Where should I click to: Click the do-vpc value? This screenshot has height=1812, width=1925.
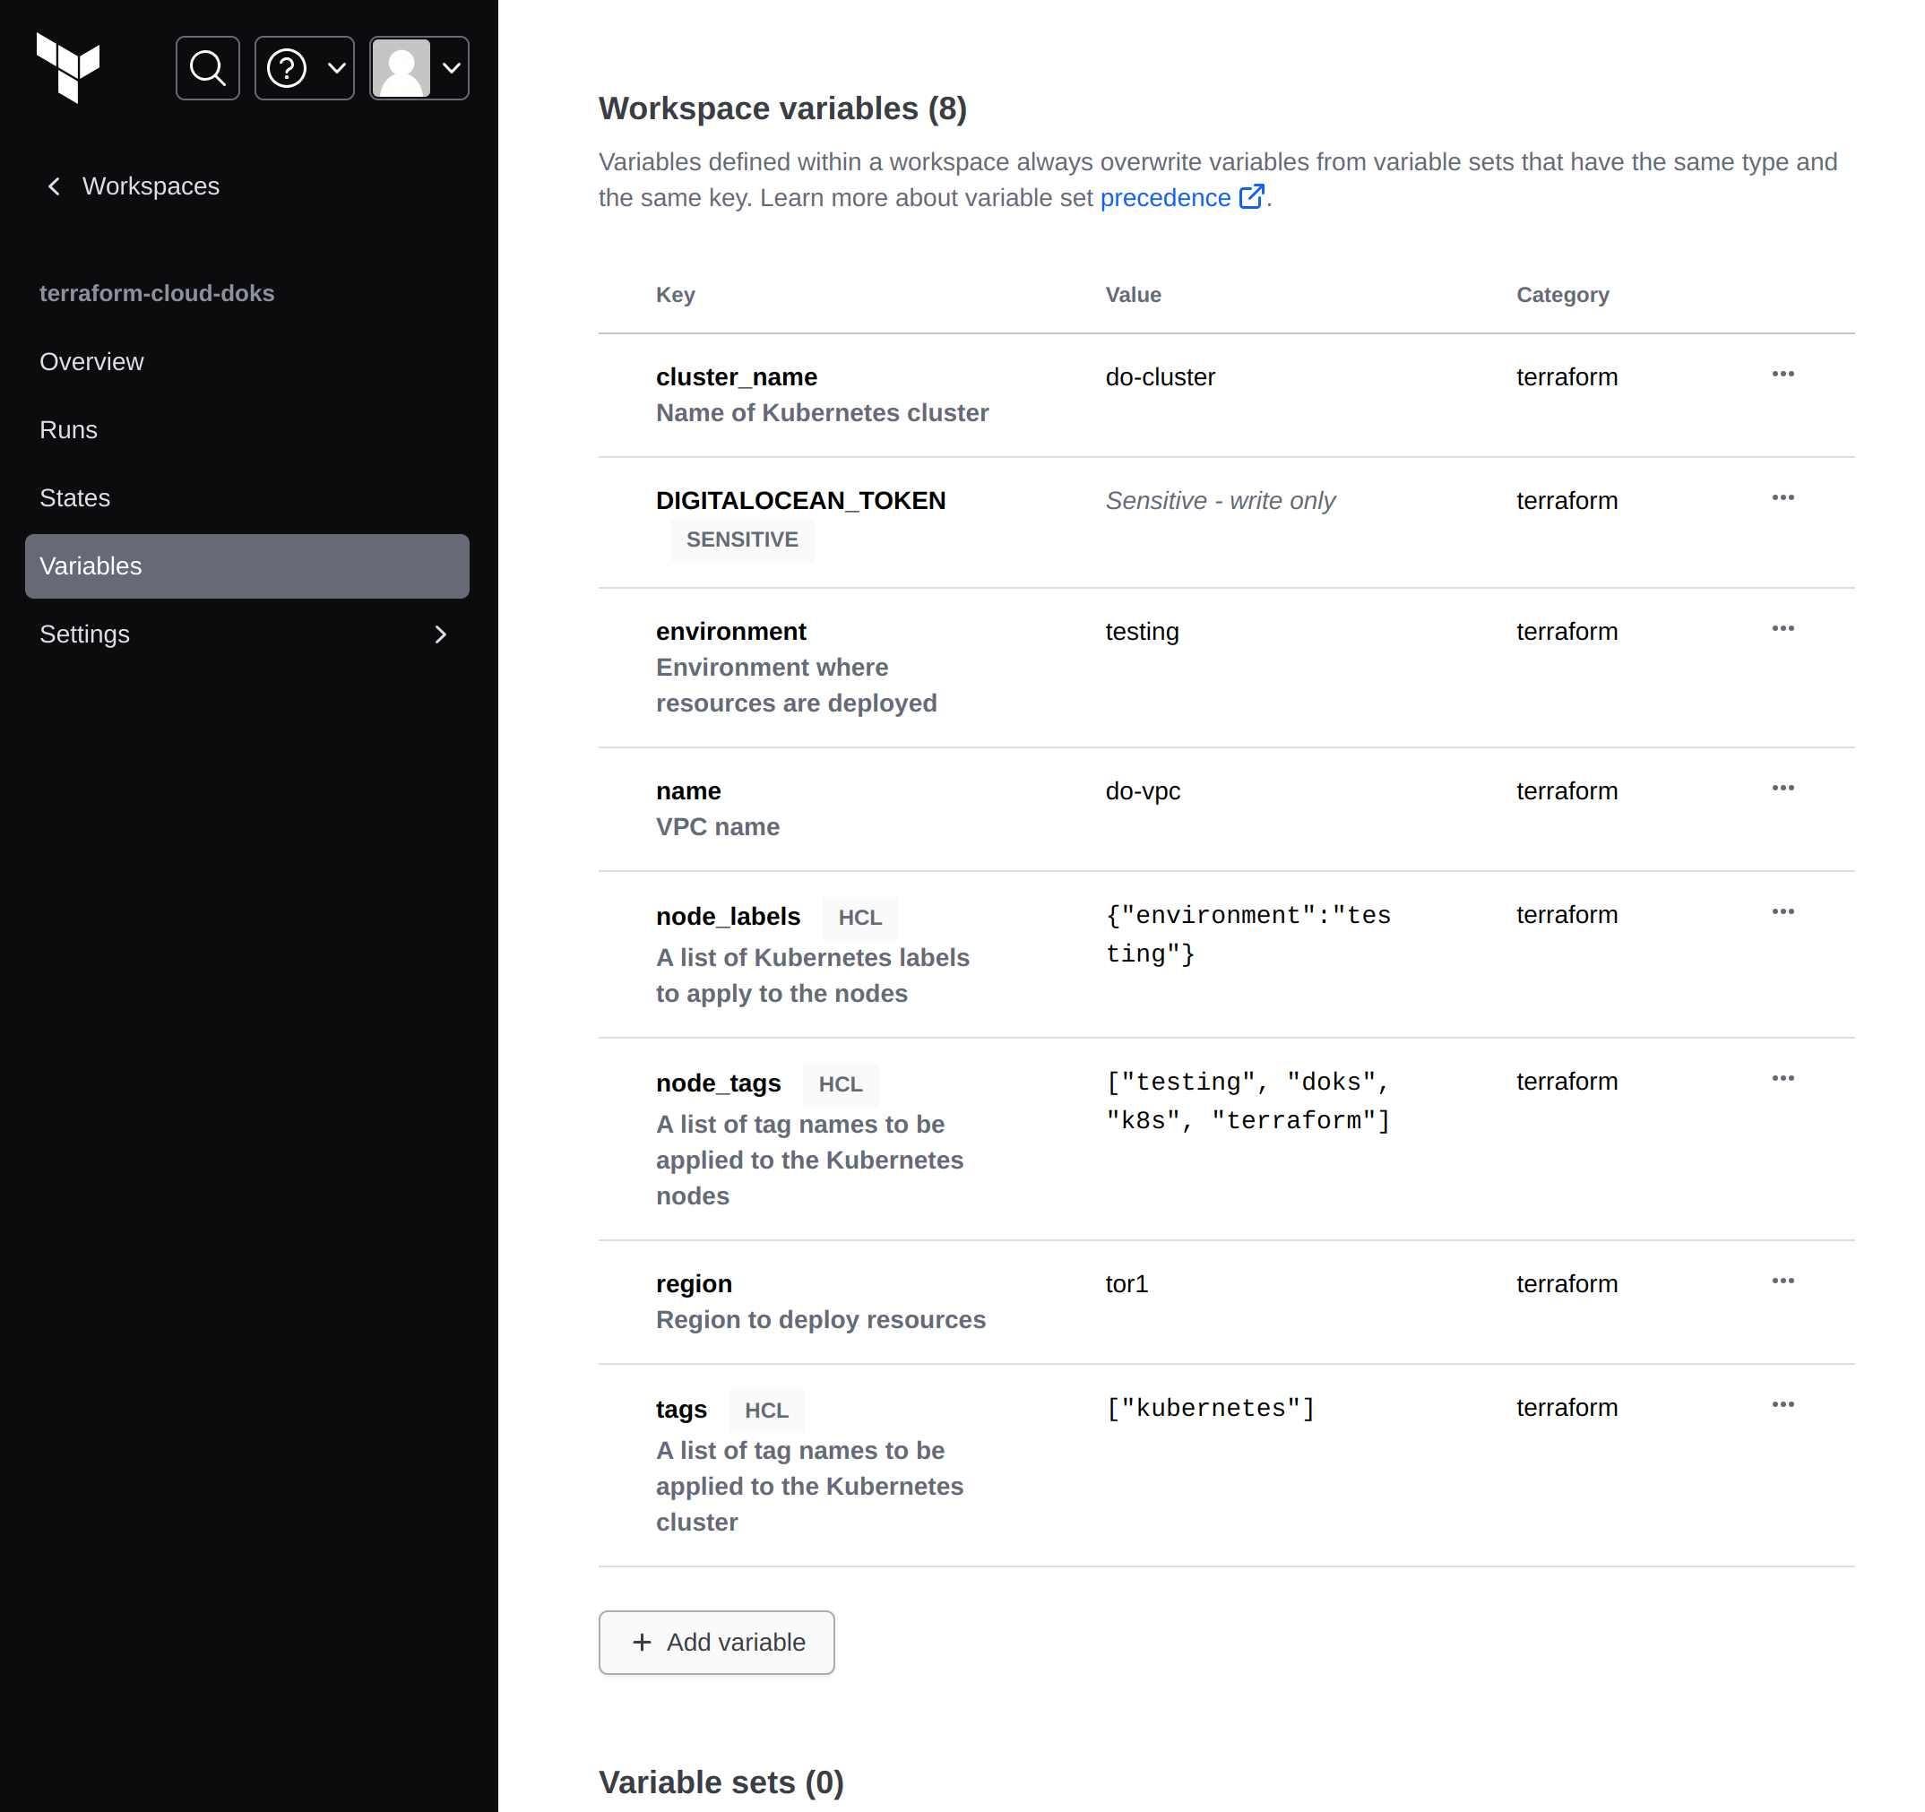tap(1143, 791)
